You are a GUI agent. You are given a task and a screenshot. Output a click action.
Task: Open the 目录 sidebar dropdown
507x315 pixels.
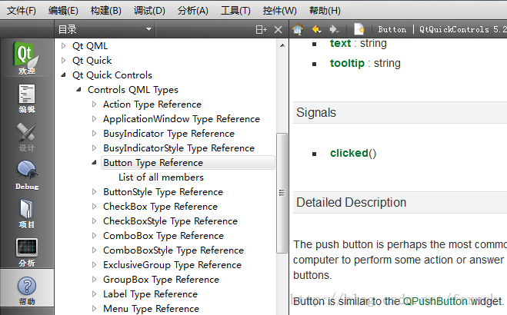[x=105, y=29]
